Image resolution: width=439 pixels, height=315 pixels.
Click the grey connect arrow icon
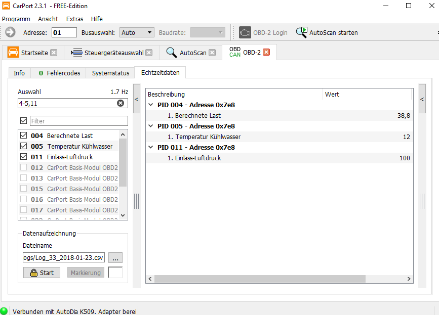(10, 32)
